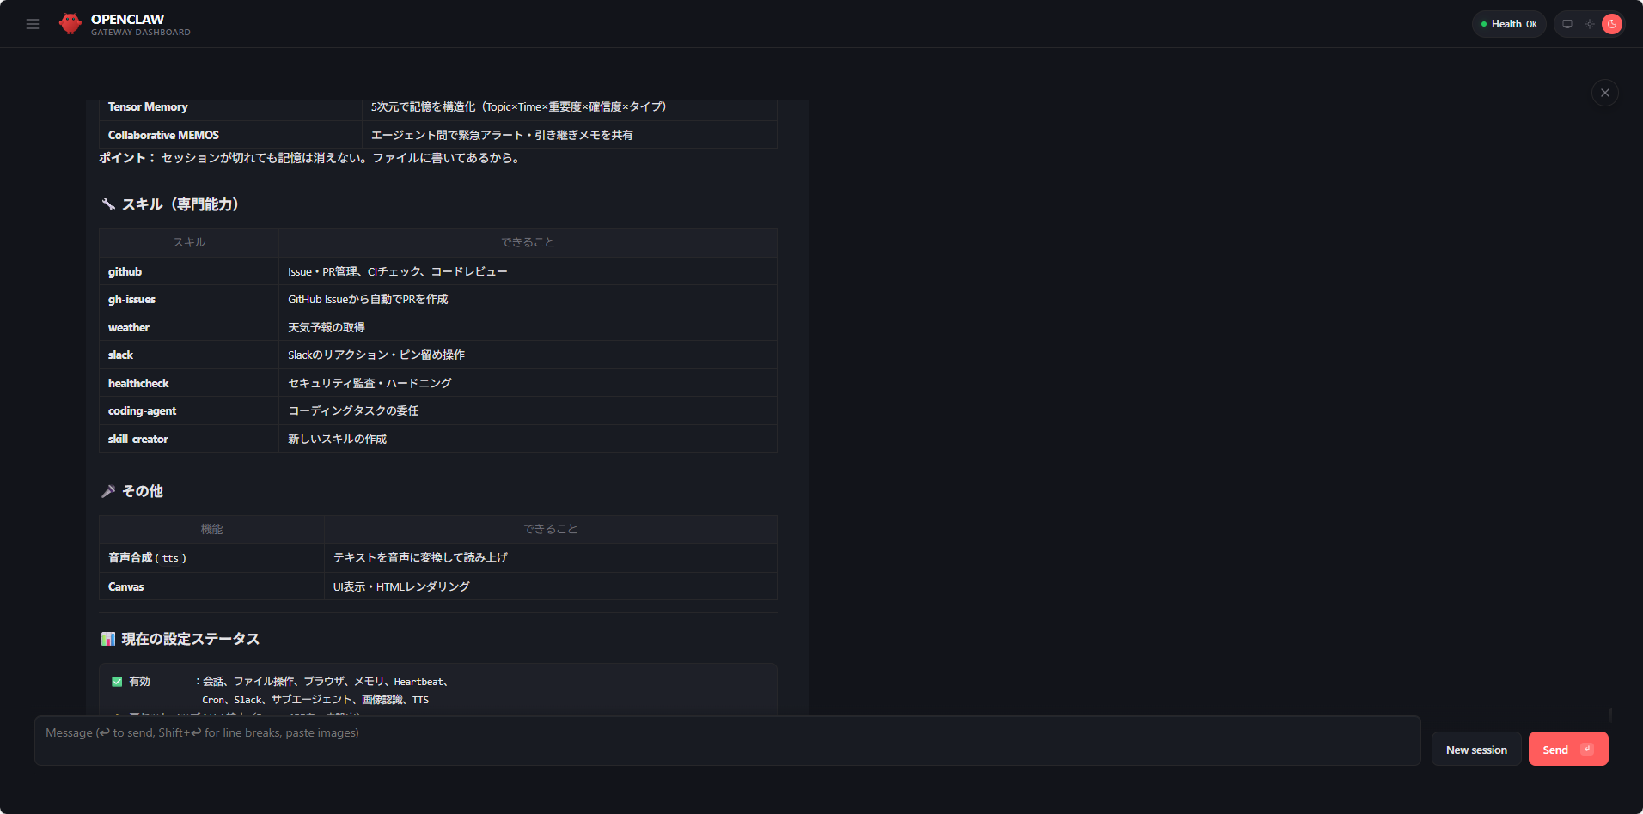Click the skill-creator entry in table
The image size is (1643, 814).
138,439
